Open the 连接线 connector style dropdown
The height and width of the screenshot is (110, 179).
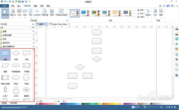point(148,13)
